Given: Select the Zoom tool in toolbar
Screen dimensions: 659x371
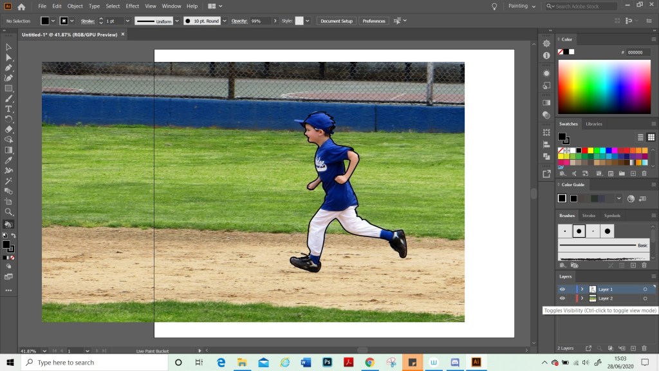Looking at the screenshot, I should click(x=9, y=212).
